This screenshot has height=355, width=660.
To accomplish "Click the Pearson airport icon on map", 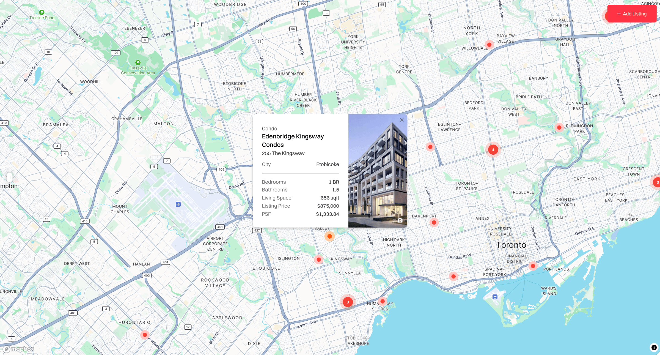I will pyautogui.click(x=178, y=204).
